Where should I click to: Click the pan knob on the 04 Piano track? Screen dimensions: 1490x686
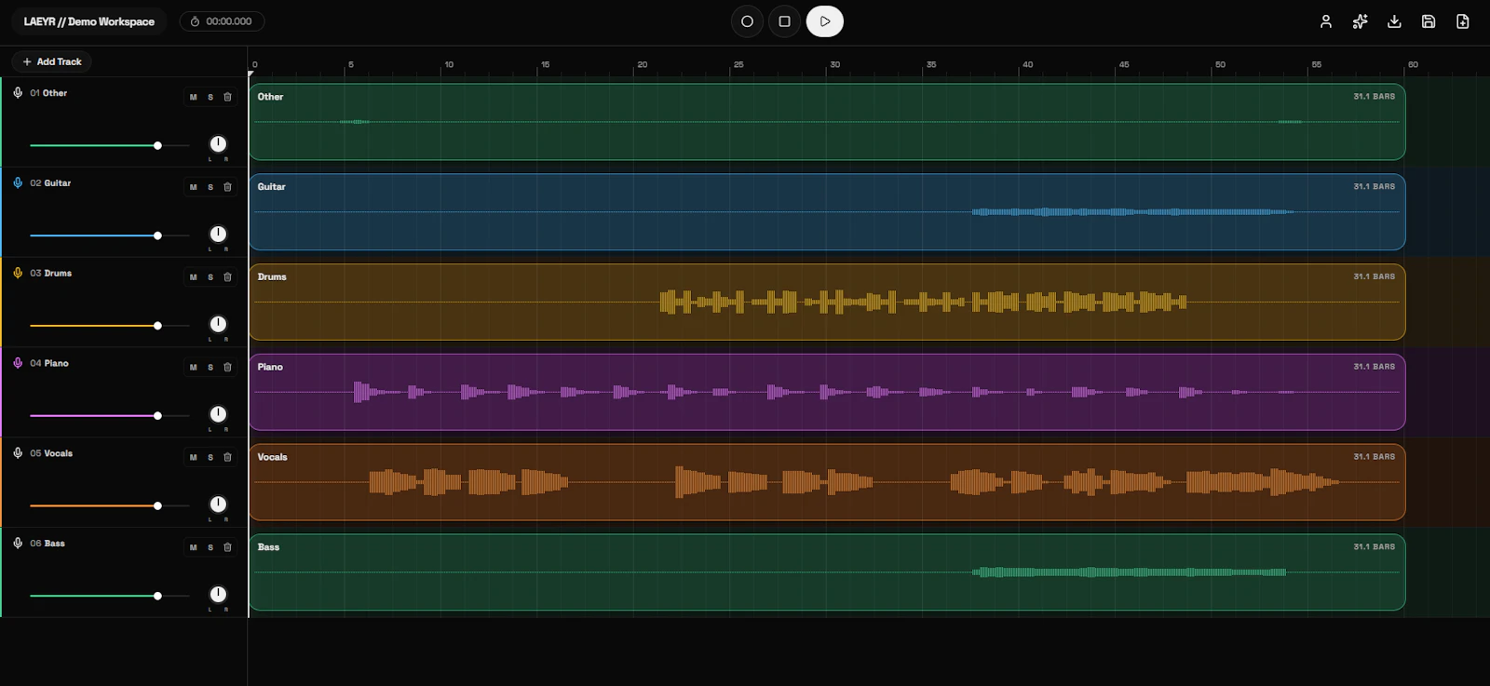coord(218,414)
